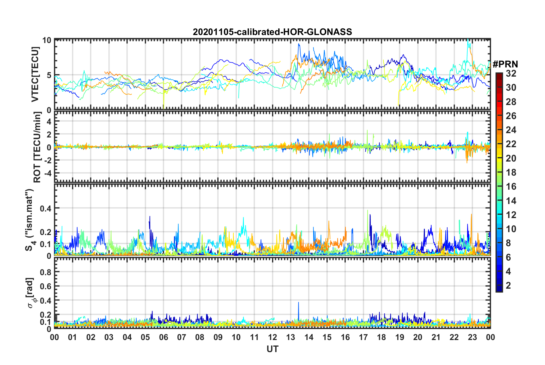Select UT axis tick label "23"
Viewport: 545px width, 365px height.
472,337
